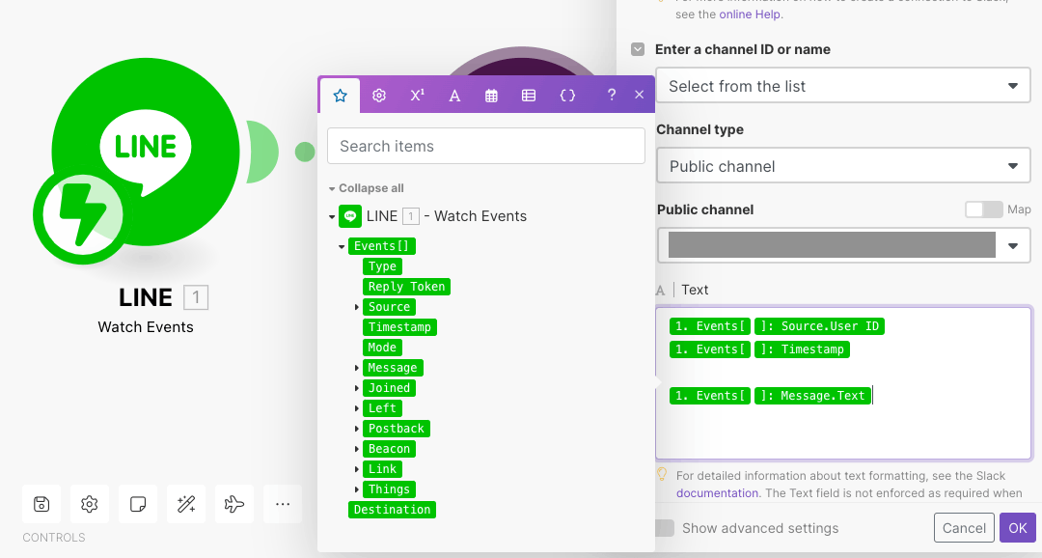Open the Channel type dropdown
This screenshot has width=1042, height=558.
point(843,166)
